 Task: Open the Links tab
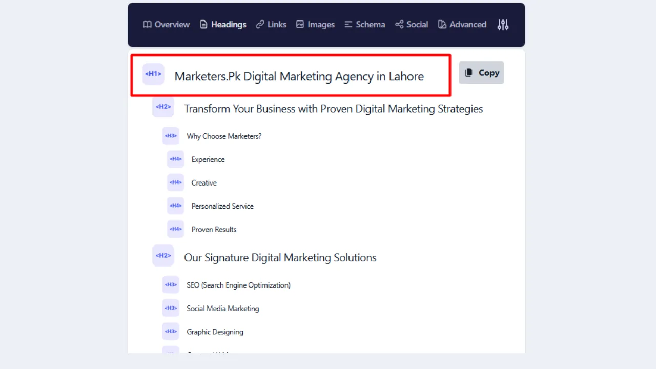(x=271, y=25)
